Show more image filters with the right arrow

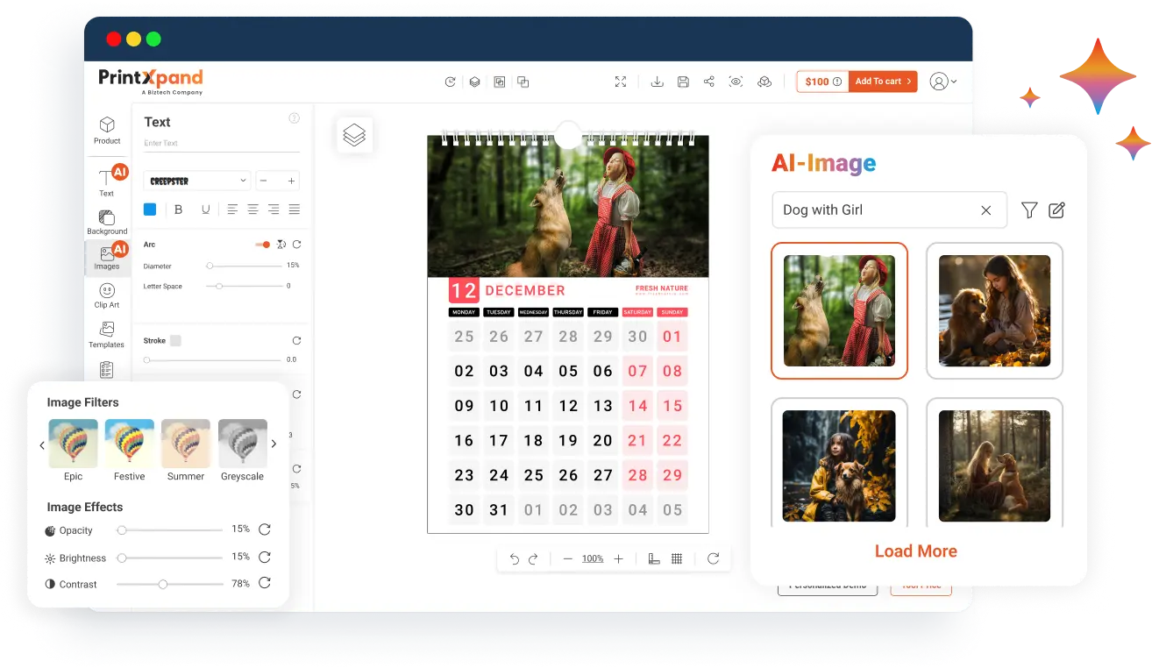click(274, 444)
